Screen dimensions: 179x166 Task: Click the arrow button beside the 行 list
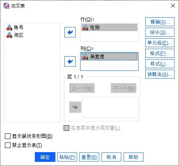(x=70, y=32)
